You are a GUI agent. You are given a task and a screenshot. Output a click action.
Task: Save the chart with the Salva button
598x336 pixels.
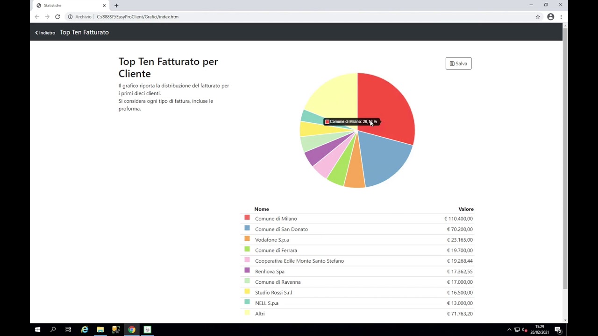[x=458, y=63]
